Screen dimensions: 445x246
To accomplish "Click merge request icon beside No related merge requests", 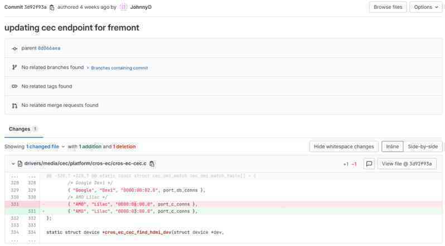I will tap(14, 106).
